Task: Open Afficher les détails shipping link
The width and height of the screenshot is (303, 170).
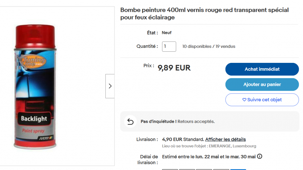Action: click(225, 139)
